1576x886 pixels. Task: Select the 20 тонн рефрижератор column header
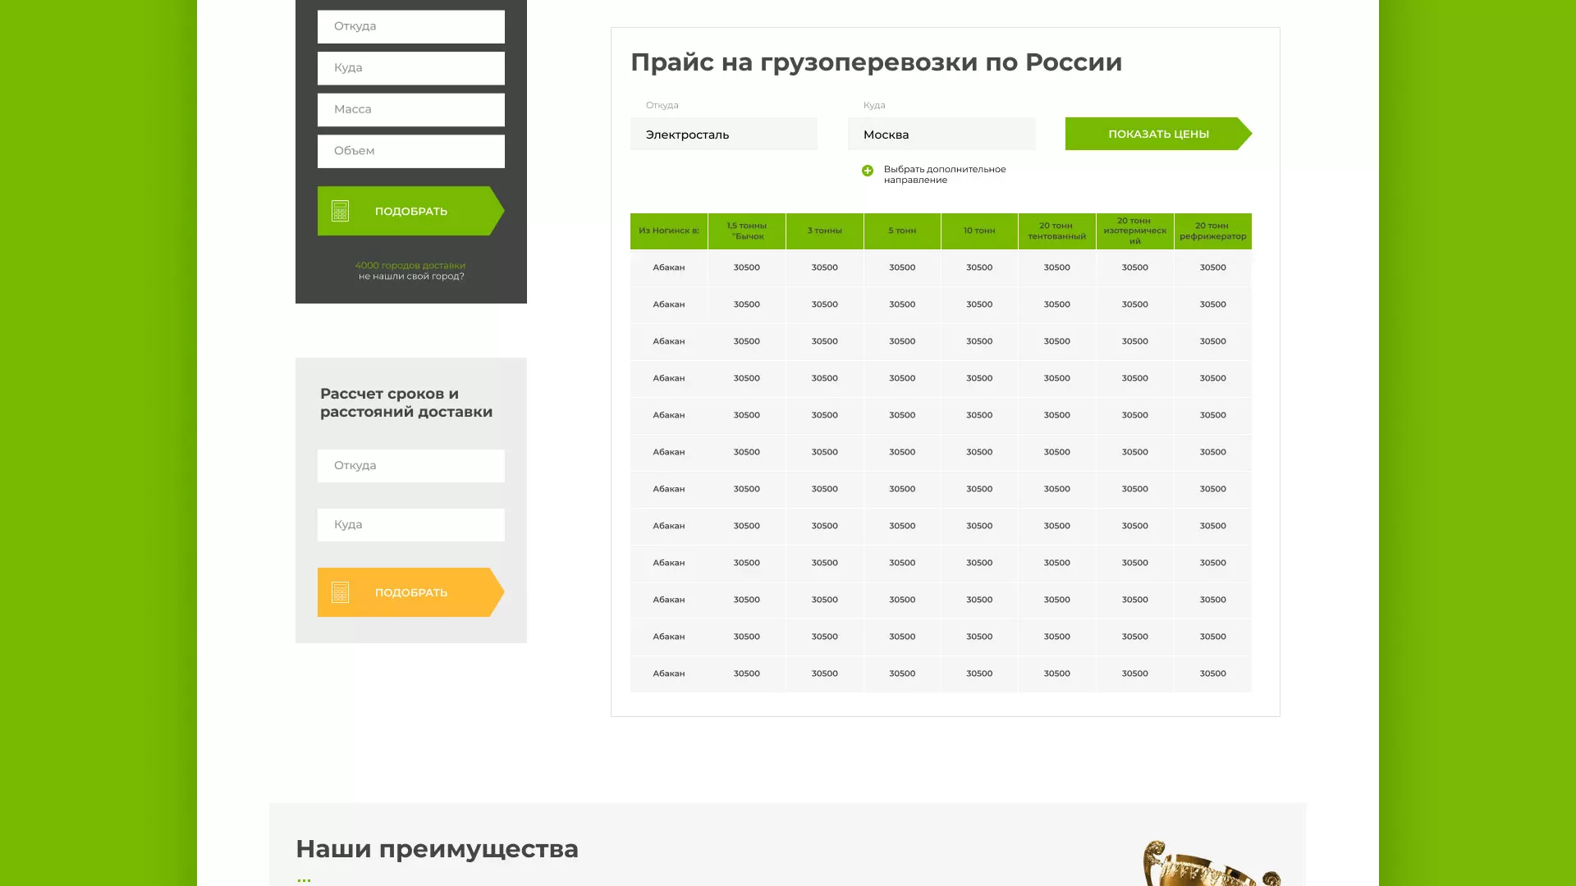1212,231
